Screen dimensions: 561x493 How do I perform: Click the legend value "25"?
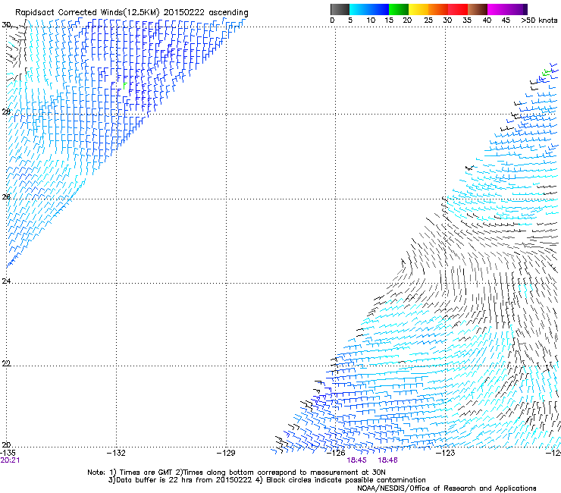click(x=428, y=20)
